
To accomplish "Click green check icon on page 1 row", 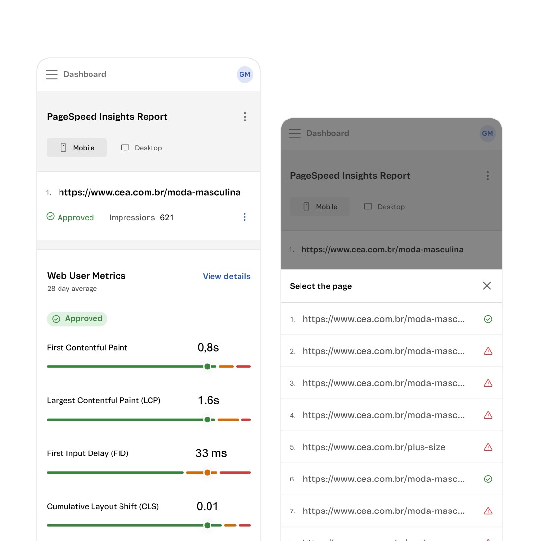I will (x=488, y=319).
